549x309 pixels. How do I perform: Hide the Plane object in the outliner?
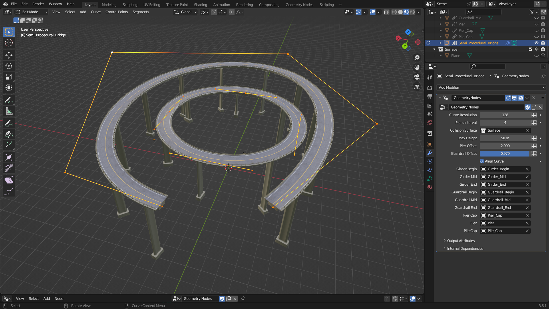pos(536,56)
